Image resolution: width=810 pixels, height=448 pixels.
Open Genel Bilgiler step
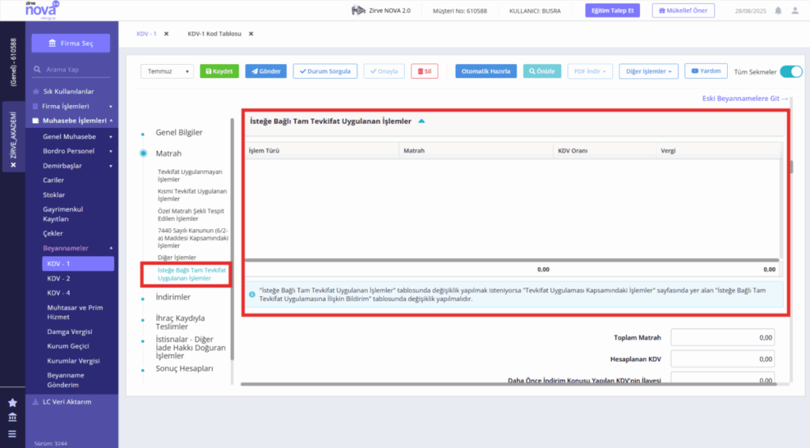coord(179,132)
